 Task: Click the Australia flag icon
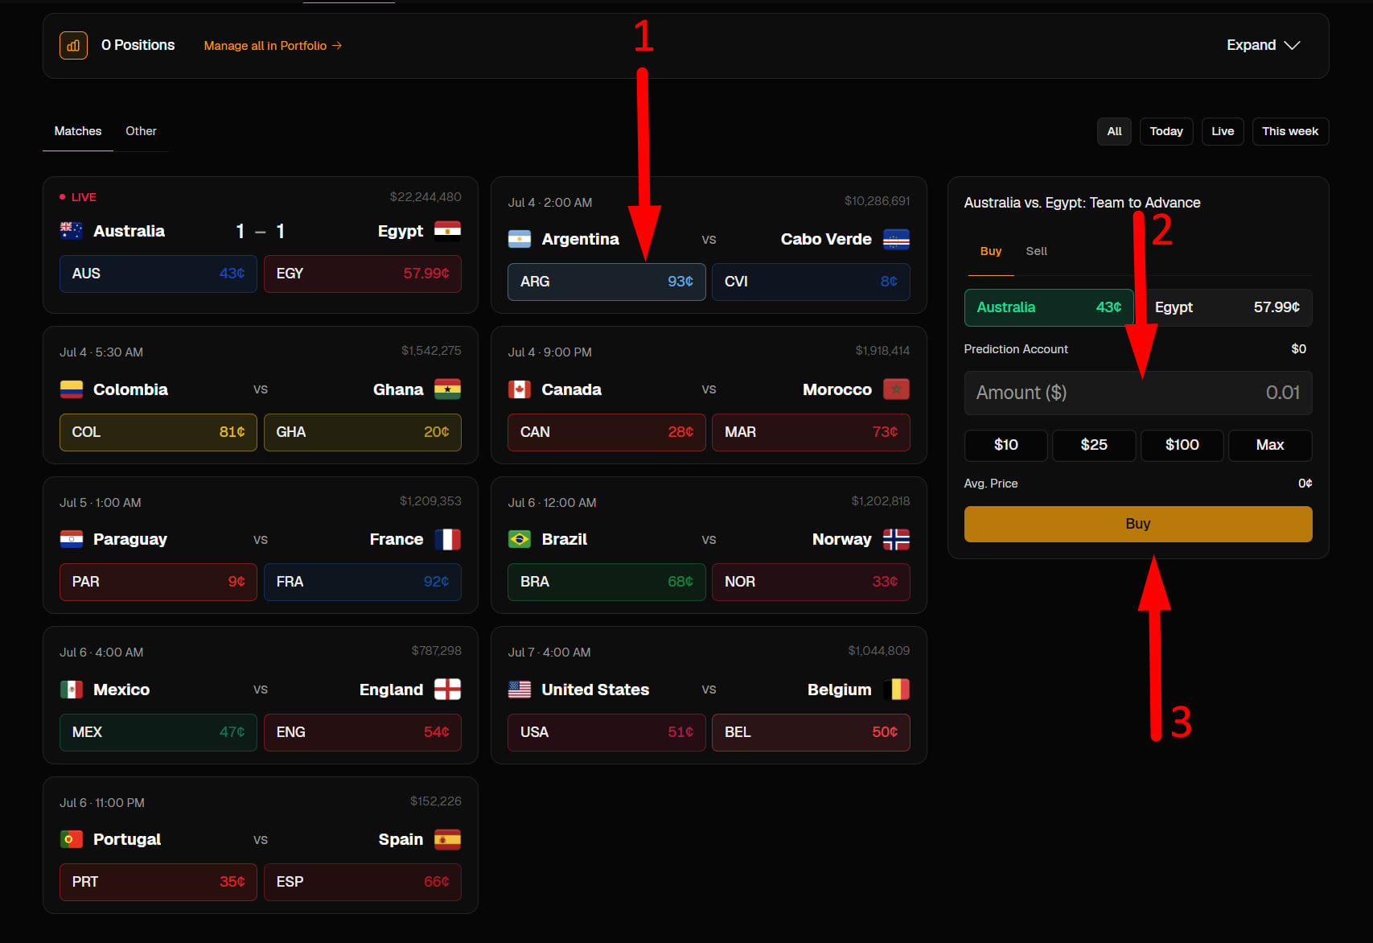coord(72,231)
